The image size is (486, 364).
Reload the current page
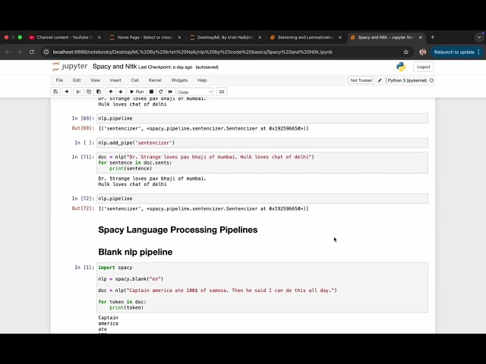pyautogui.click(x=32, y=52)
